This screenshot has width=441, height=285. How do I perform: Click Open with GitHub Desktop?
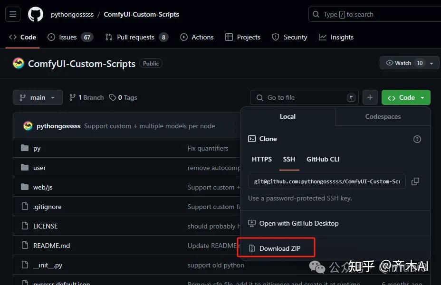click(298, 223)
